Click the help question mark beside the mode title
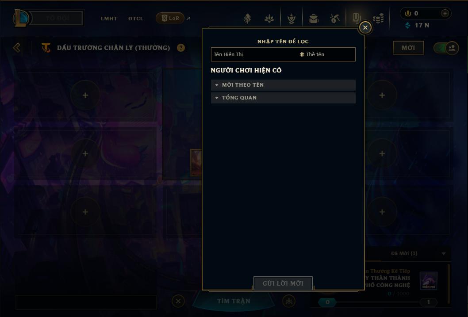This screenshot has width=468, height=317. 180,48
